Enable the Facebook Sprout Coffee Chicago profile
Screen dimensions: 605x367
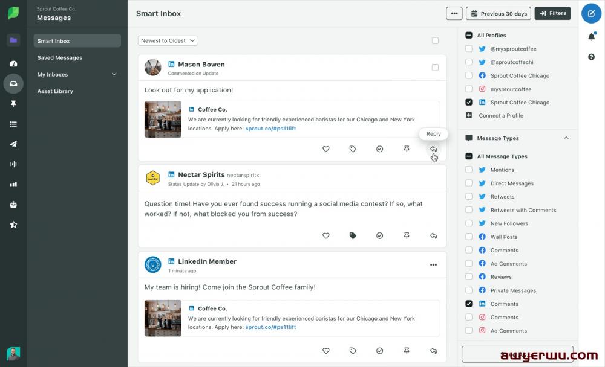click(469, 75)
